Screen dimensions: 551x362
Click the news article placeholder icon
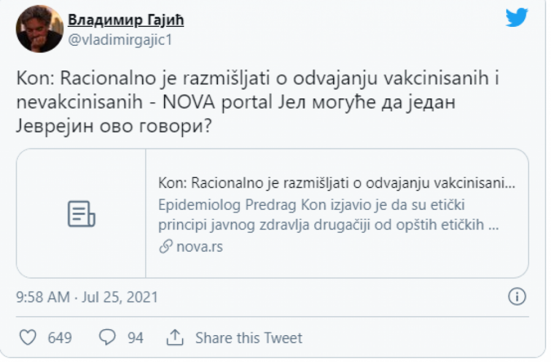point(82,213)
